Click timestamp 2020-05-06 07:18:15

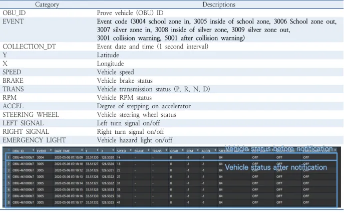(x=69, y=189)
